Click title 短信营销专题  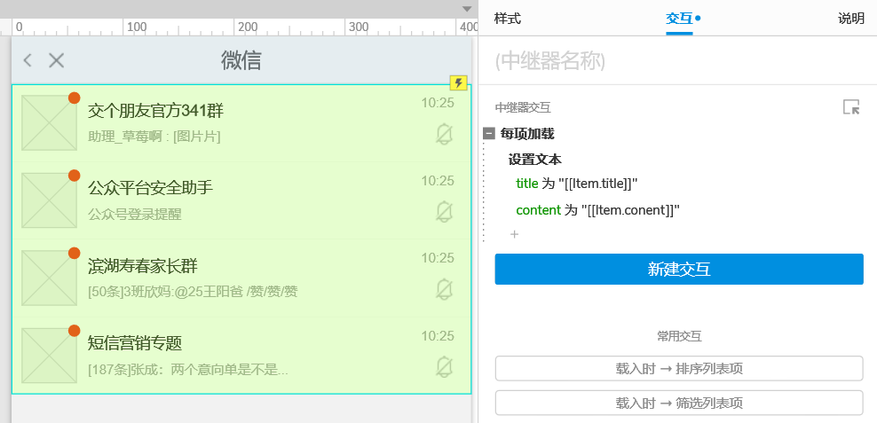pos(135,343)
